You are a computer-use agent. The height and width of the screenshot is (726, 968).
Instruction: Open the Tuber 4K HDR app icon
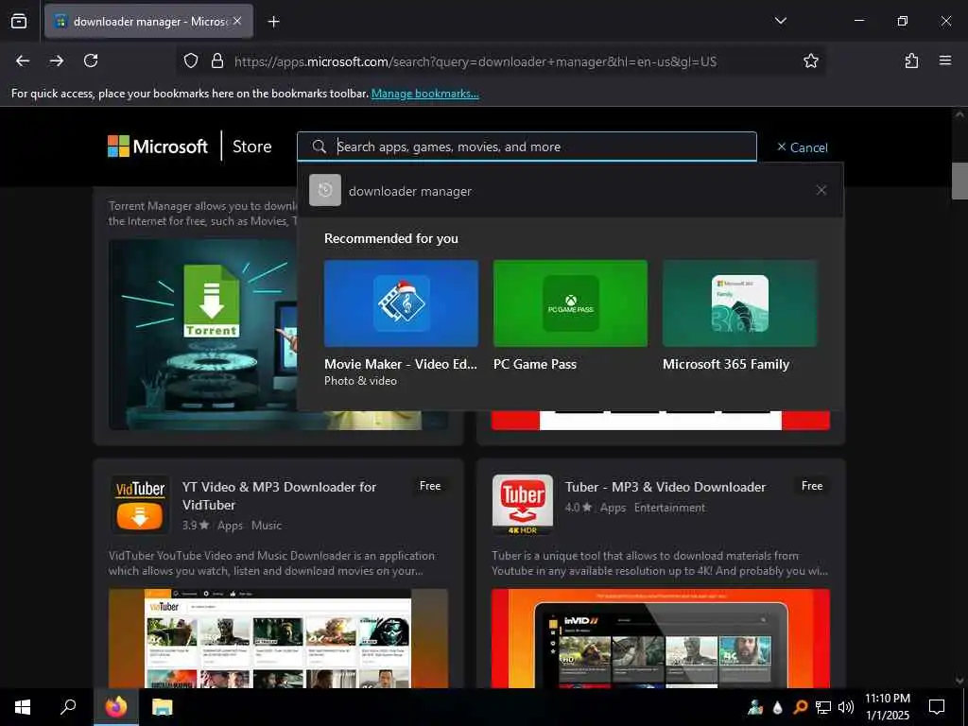[523, 505]
